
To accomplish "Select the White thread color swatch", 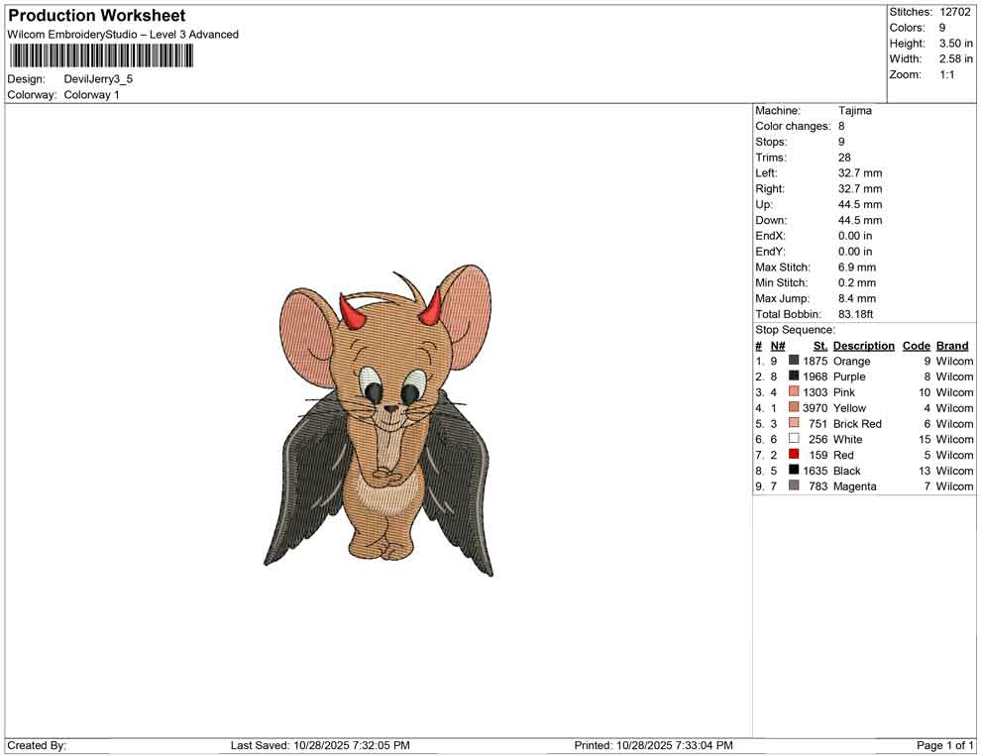I will coord(794,439).
